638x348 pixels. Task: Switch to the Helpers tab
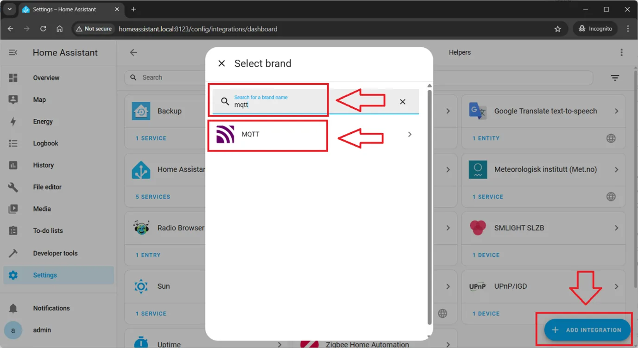(x=459, y=53)
